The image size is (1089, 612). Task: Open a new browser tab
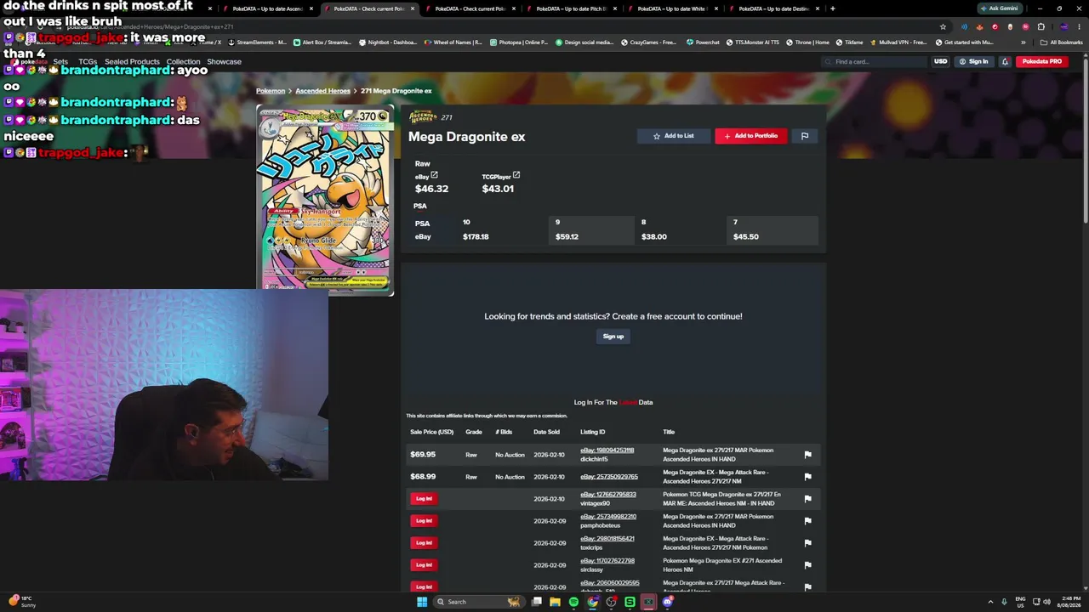(x=832, y=8)
